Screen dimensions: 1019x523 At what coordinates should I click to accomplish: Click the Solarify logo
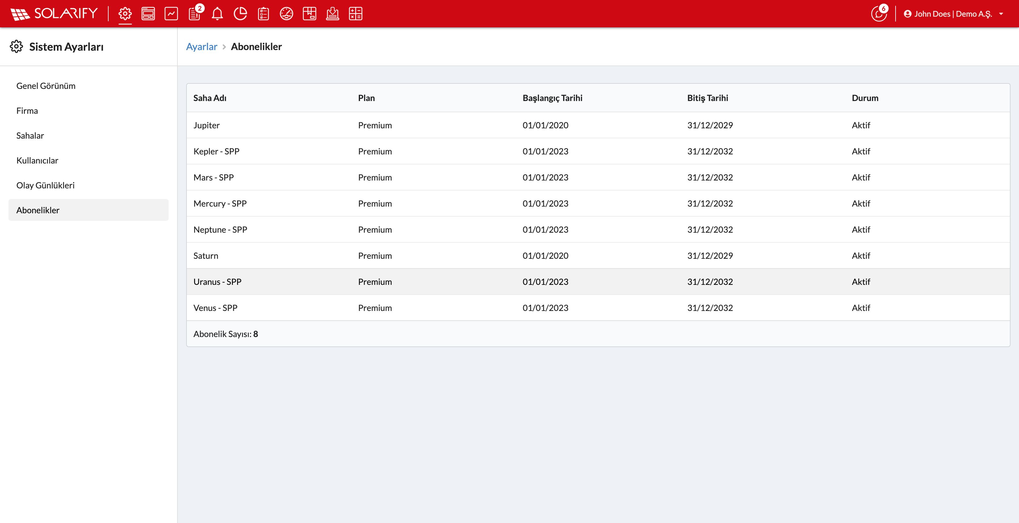[x=54, y=14]
